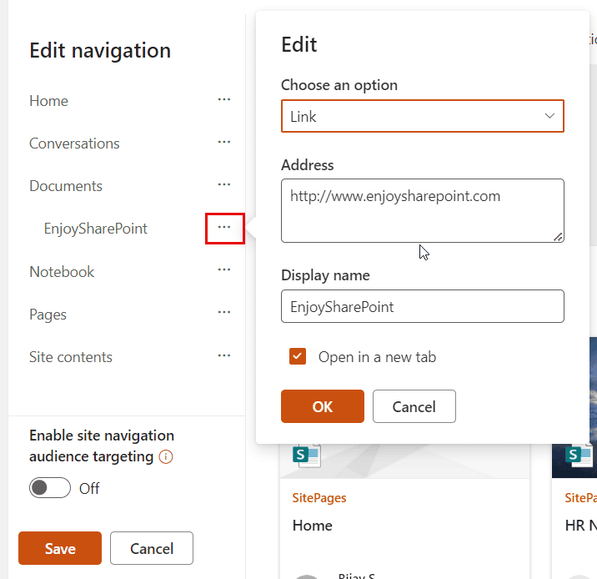The height and width of the screenshot is (579, 597).
Task: Click the SharePoint page icon on the HR card
Action: 579,456
